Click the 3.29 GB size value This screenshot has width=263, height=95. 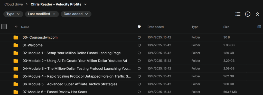229,61
